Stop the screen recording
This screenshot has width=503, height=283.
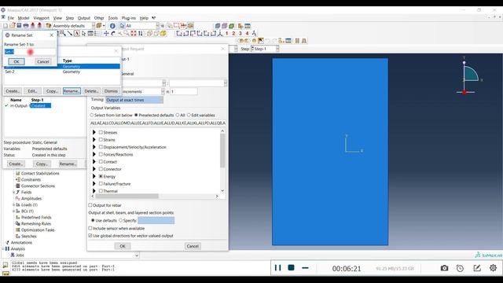click(x=291, y=267)
